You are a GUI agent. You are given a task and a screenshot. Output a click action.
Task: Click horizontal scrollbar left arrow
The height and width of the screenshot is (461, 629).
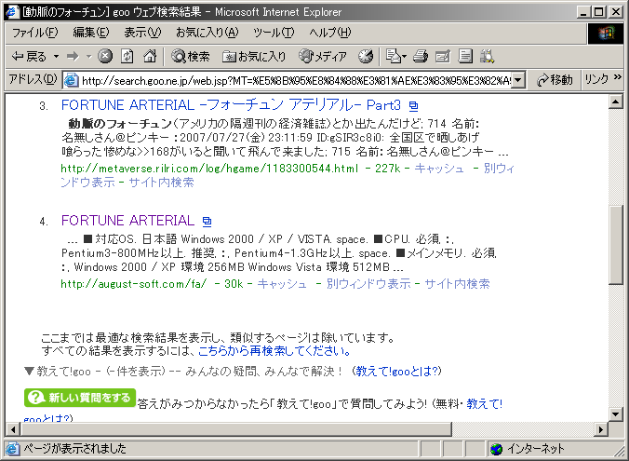tap(13, 429)
